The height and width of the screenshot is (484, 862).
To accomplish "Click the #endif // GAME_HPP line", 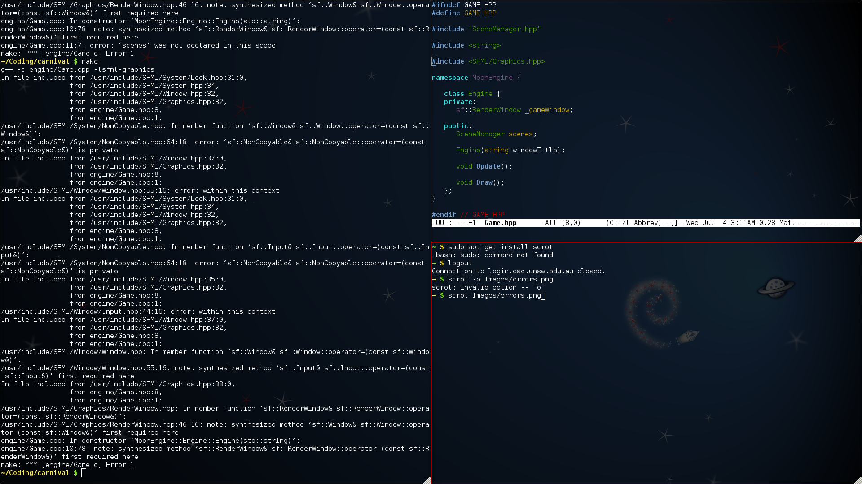I will click(x=468, y=215).
